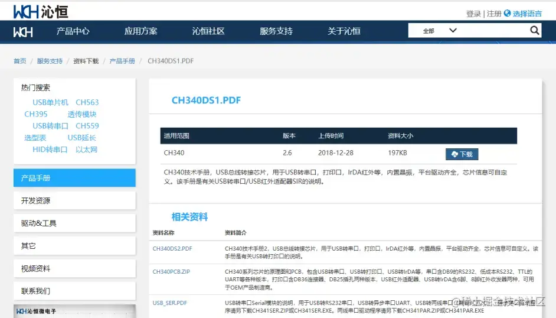Go to 服务支持 breadcrumb link

pyautogui.click(x=50, y=61)
